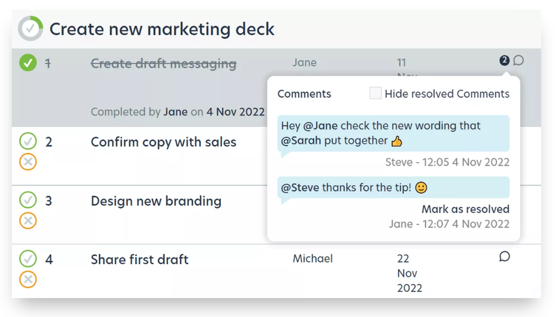Open comments on 'Share first draft' row
Screen dimensions: 555x317
pos(504,256)
